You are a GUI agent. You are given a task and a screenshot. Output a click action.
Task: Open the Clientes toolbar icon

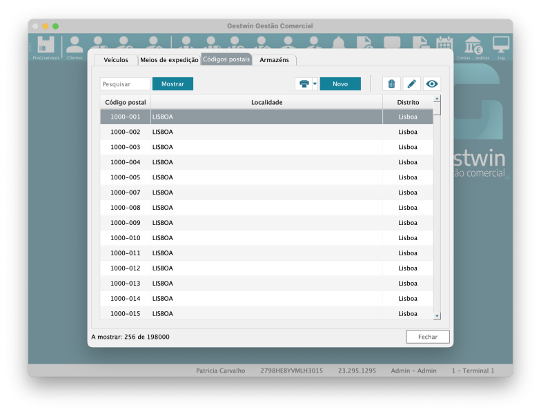click(x=75, y=47)
